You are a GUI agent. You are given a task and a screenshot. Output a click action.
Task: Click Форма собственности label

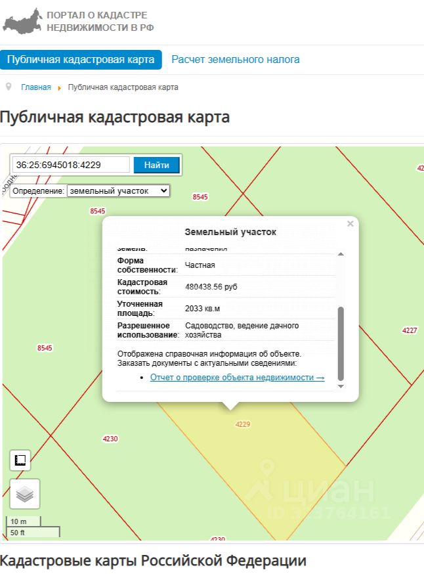click(x=148, y=265)
